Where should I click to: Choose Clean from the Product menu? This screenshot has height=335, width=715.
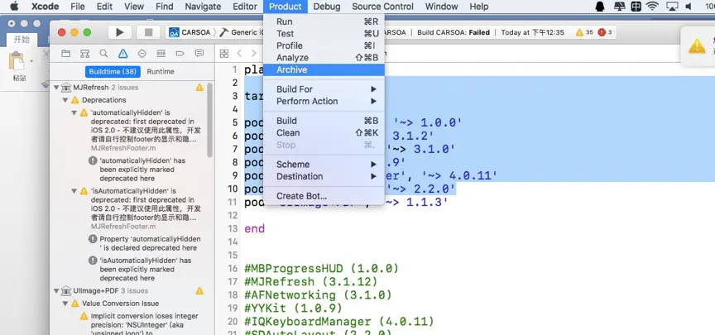pyautogui.click(x=324, y=133)
